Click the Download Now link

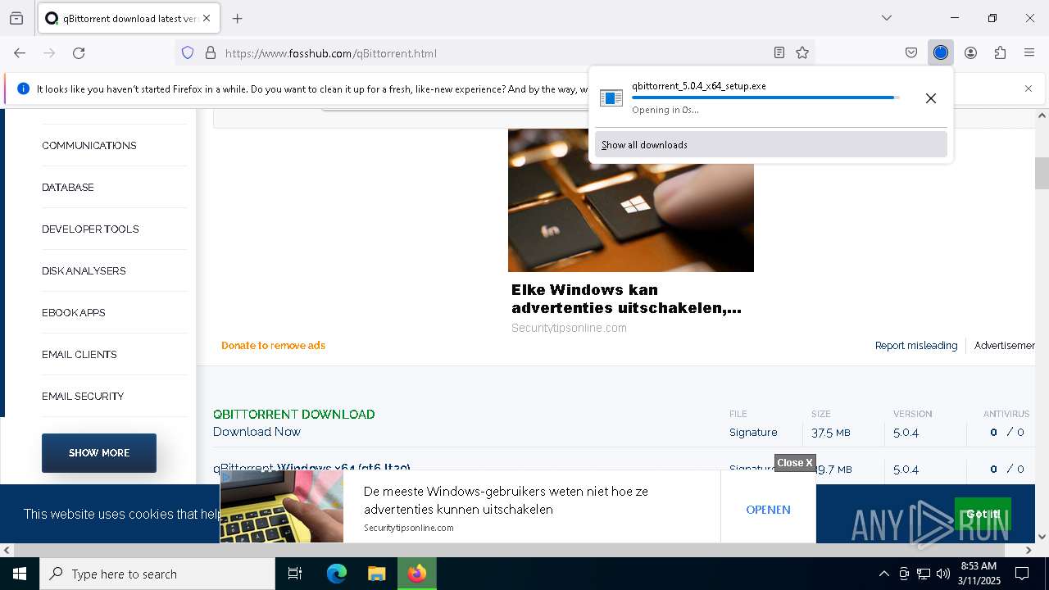257,432
